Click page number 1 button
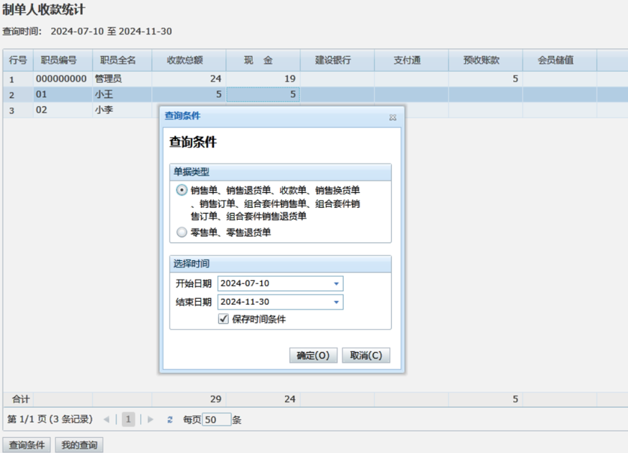The width and height of the screenshot is (628, 453). coord(128,420)
